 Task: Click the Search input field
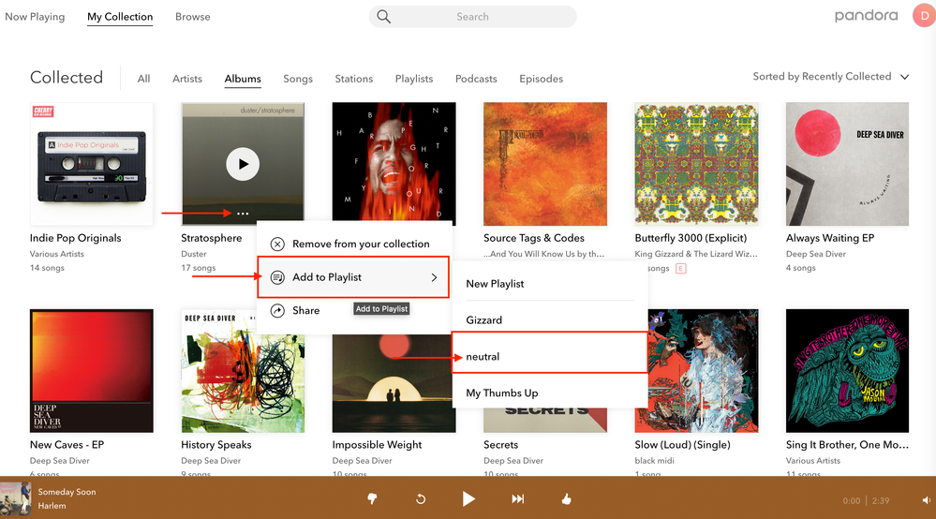(x=472, y=17)
